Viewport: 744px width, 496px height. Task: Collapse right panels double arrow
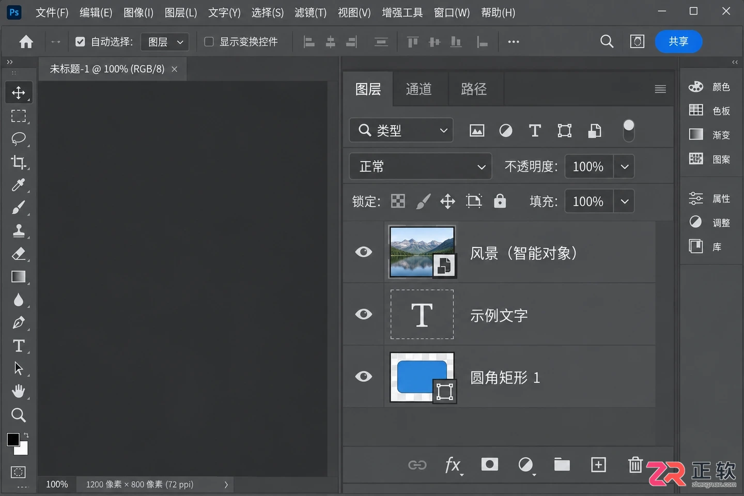tap(735, 62)
